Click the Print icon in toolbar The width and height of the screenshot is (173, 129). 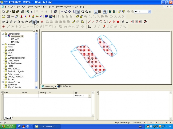click(22, 12)
